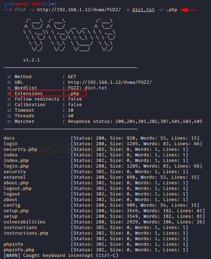The height and width of the screenshot is (259, 211).
Task: Click the Follow redirects false setting
Action: (x=45, y=99)
